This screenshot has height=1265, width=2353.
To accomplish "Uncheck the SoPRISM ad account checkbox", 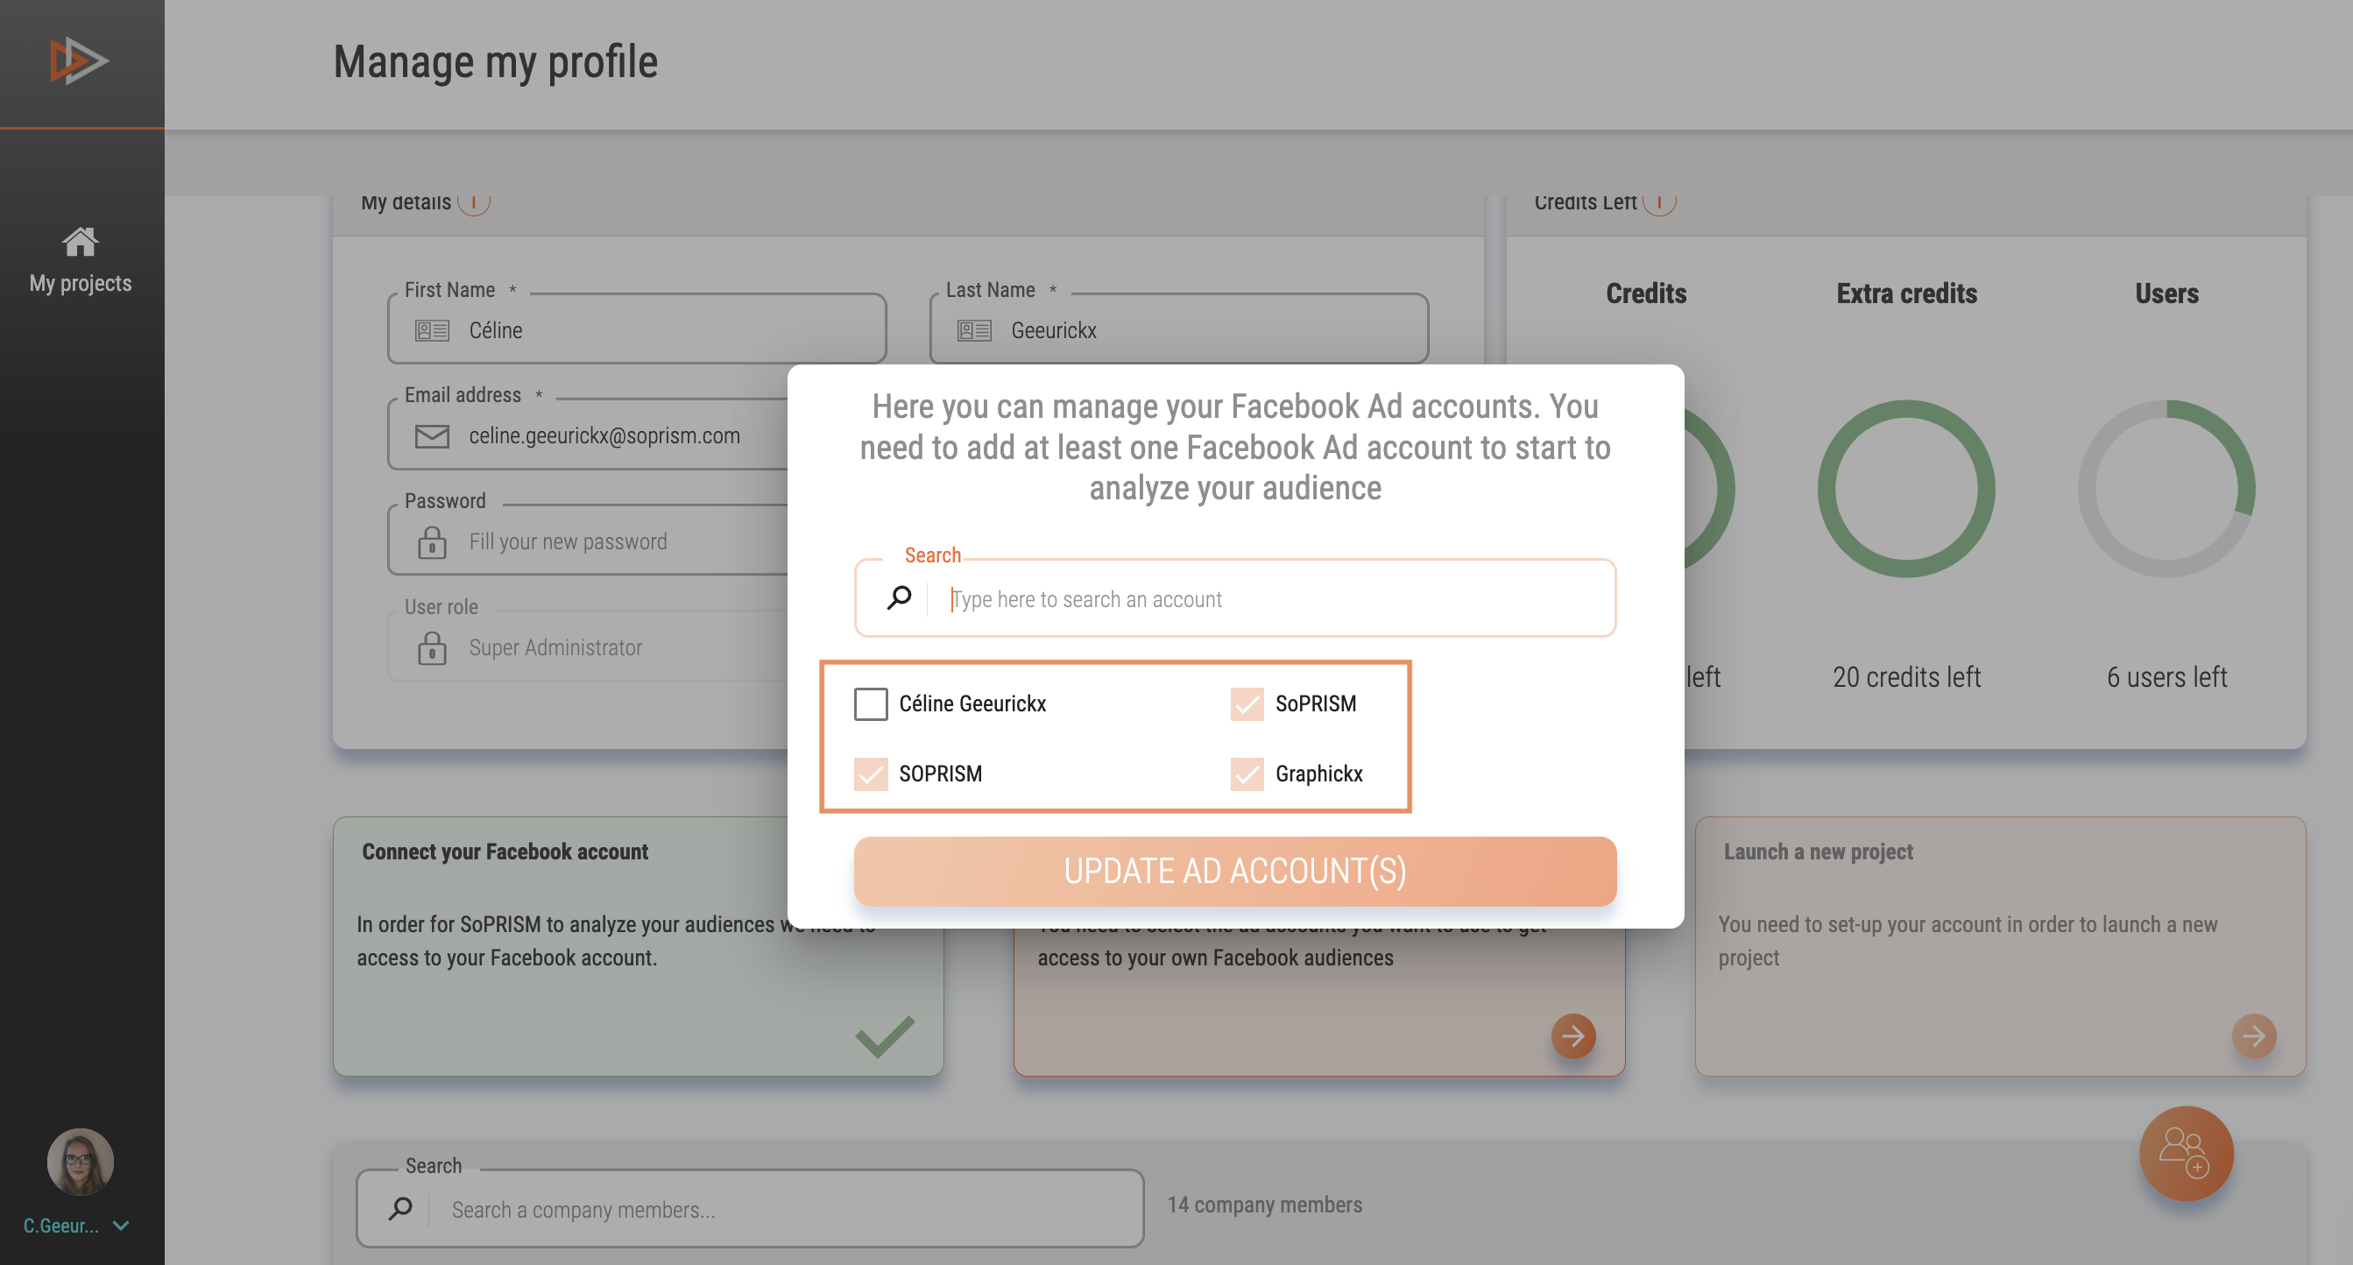I will pos(1247,704).
